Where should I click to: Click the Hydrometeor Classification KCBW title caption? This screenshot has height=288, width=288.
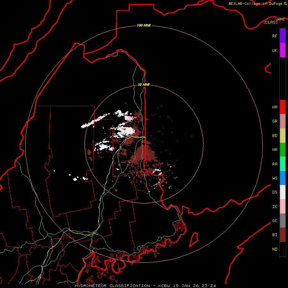pos(145,286)
